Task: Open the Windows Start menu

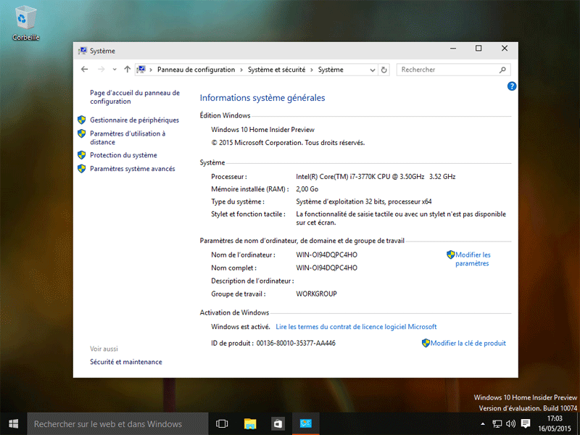Action: 13,423
